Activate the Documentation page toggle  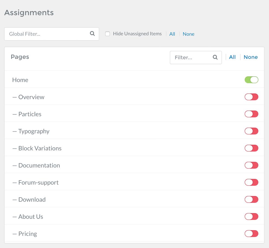point(251,165)
